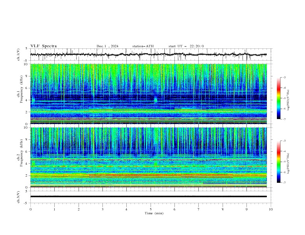Click the lower color scale bar for ch.2

point(278,162)
